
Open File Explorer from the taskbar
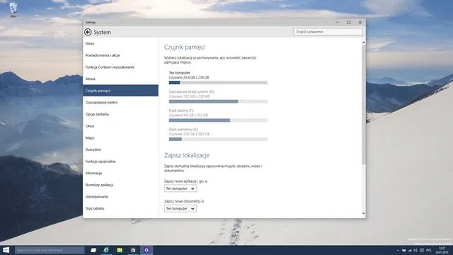coord(120,250)
